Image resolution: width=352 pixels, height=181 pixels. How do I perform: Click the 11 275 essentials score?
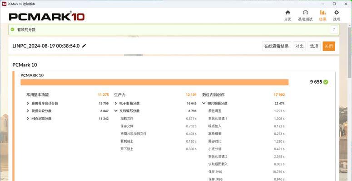103,95
